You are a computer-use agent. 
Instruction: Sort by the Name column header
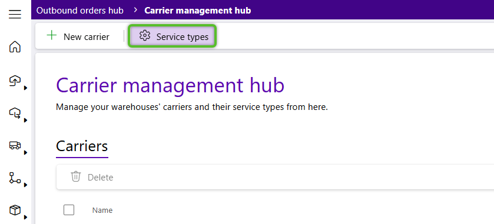(x=102, y=210)
